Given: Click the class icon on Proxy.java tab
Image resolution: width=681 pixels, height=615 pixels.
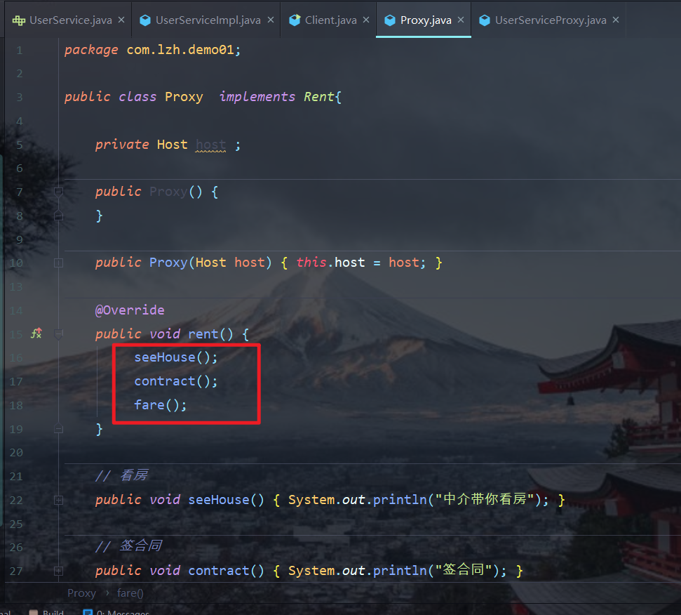Looking at the screenshot, I should 390,20.
